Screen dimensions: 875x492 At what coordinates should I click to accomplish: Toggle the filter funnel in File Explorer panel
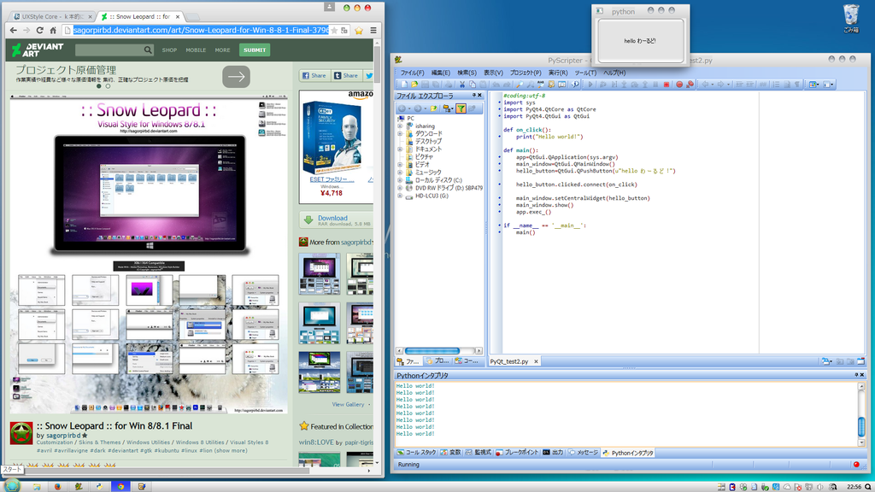(461, 108)
